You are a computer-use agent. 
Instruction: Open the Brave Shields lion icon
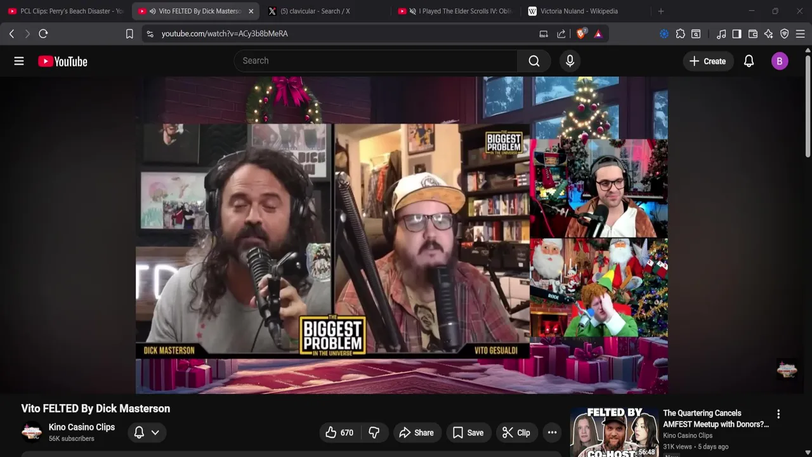[x=580, y=34]
